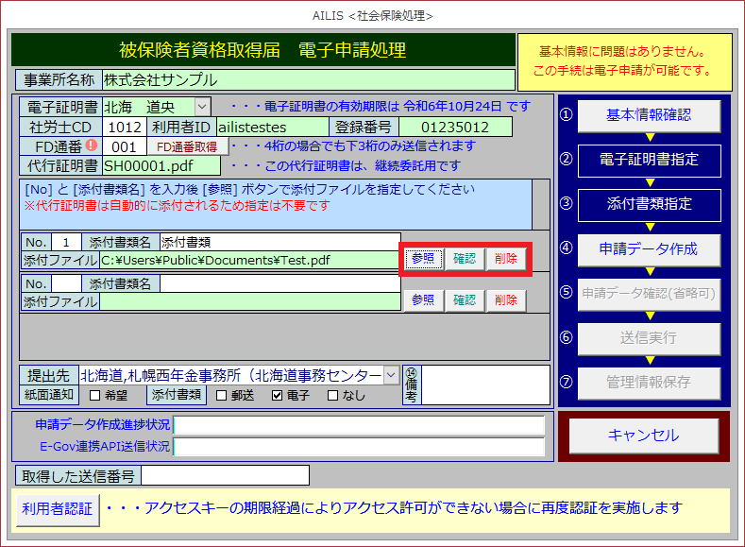Go to the 添付書類指定 step
This screenshot has height=547, width=745.
pos(648,204)
